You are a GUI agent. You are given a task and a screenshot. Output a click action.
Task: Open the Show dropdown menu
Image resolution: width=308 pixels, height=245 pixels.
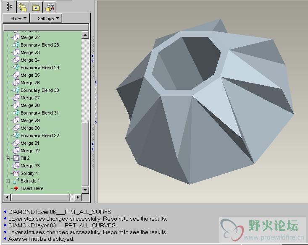pyautogui.click(x=16, y=18)
